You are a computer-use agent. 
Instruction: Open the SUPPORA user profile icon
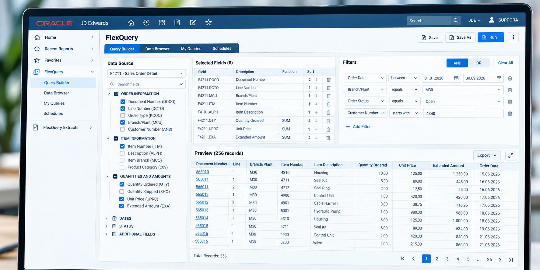tap(492, 20)
